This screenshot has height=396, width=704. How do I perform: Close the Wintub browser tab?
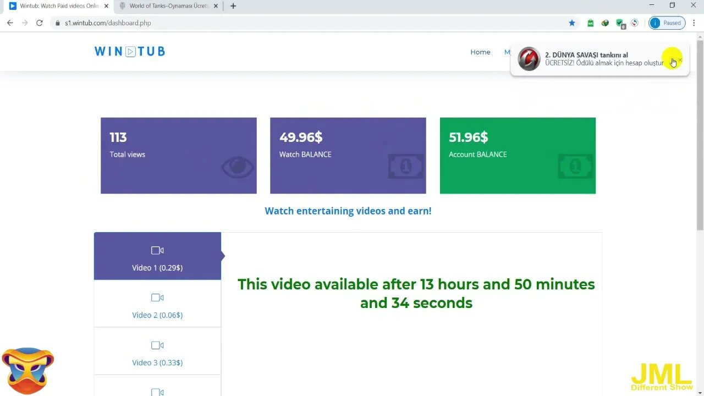click(106, 6)
